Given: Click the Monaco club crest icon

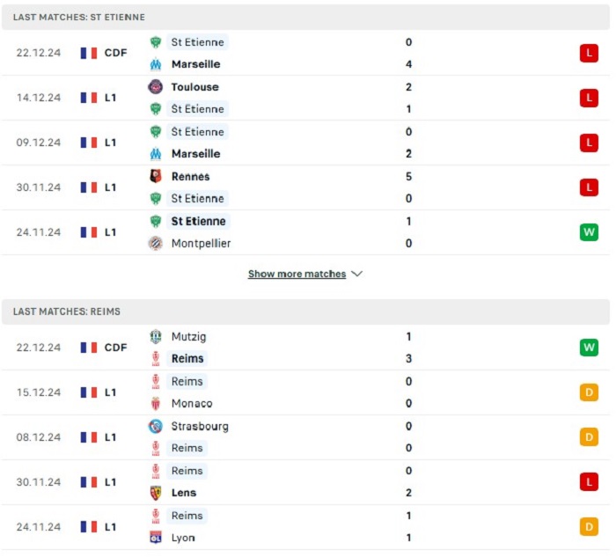Looking at the screenshot, I should click(156, 403).
